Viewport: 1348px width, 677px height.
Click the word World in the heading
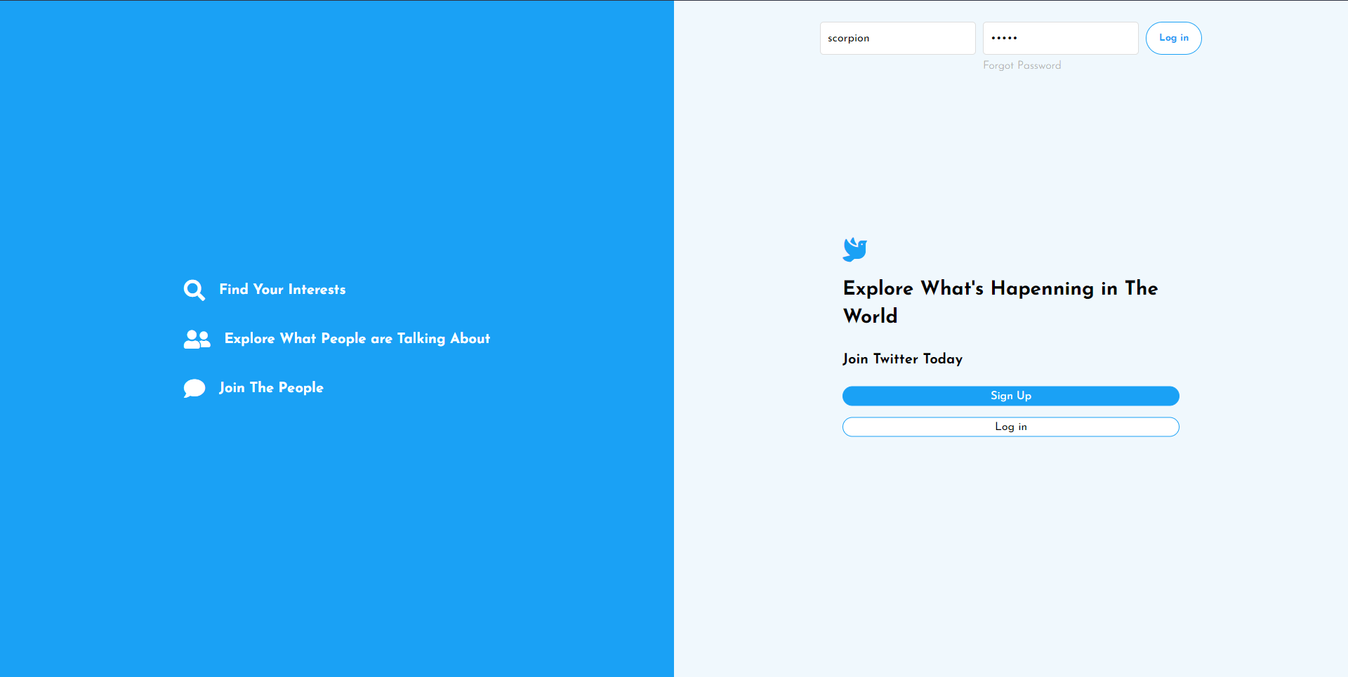click(x=870, y=316)
